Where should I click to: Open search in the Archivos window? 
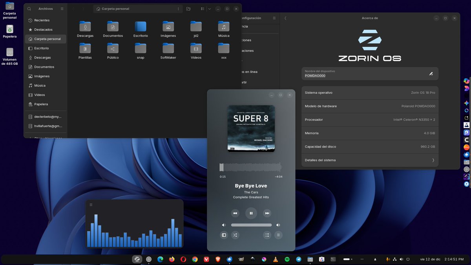click(29, 9)
